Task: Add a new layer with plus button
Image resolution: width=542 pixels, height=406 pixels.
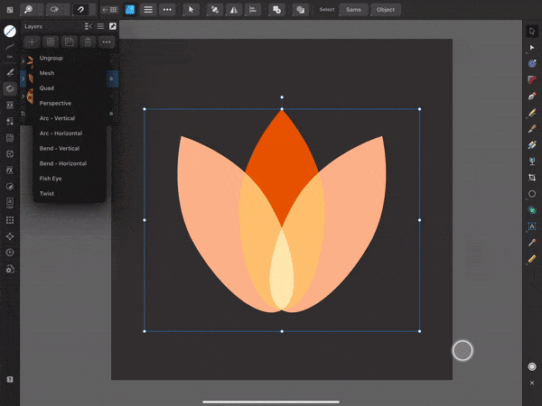Action: coord(32,42)
